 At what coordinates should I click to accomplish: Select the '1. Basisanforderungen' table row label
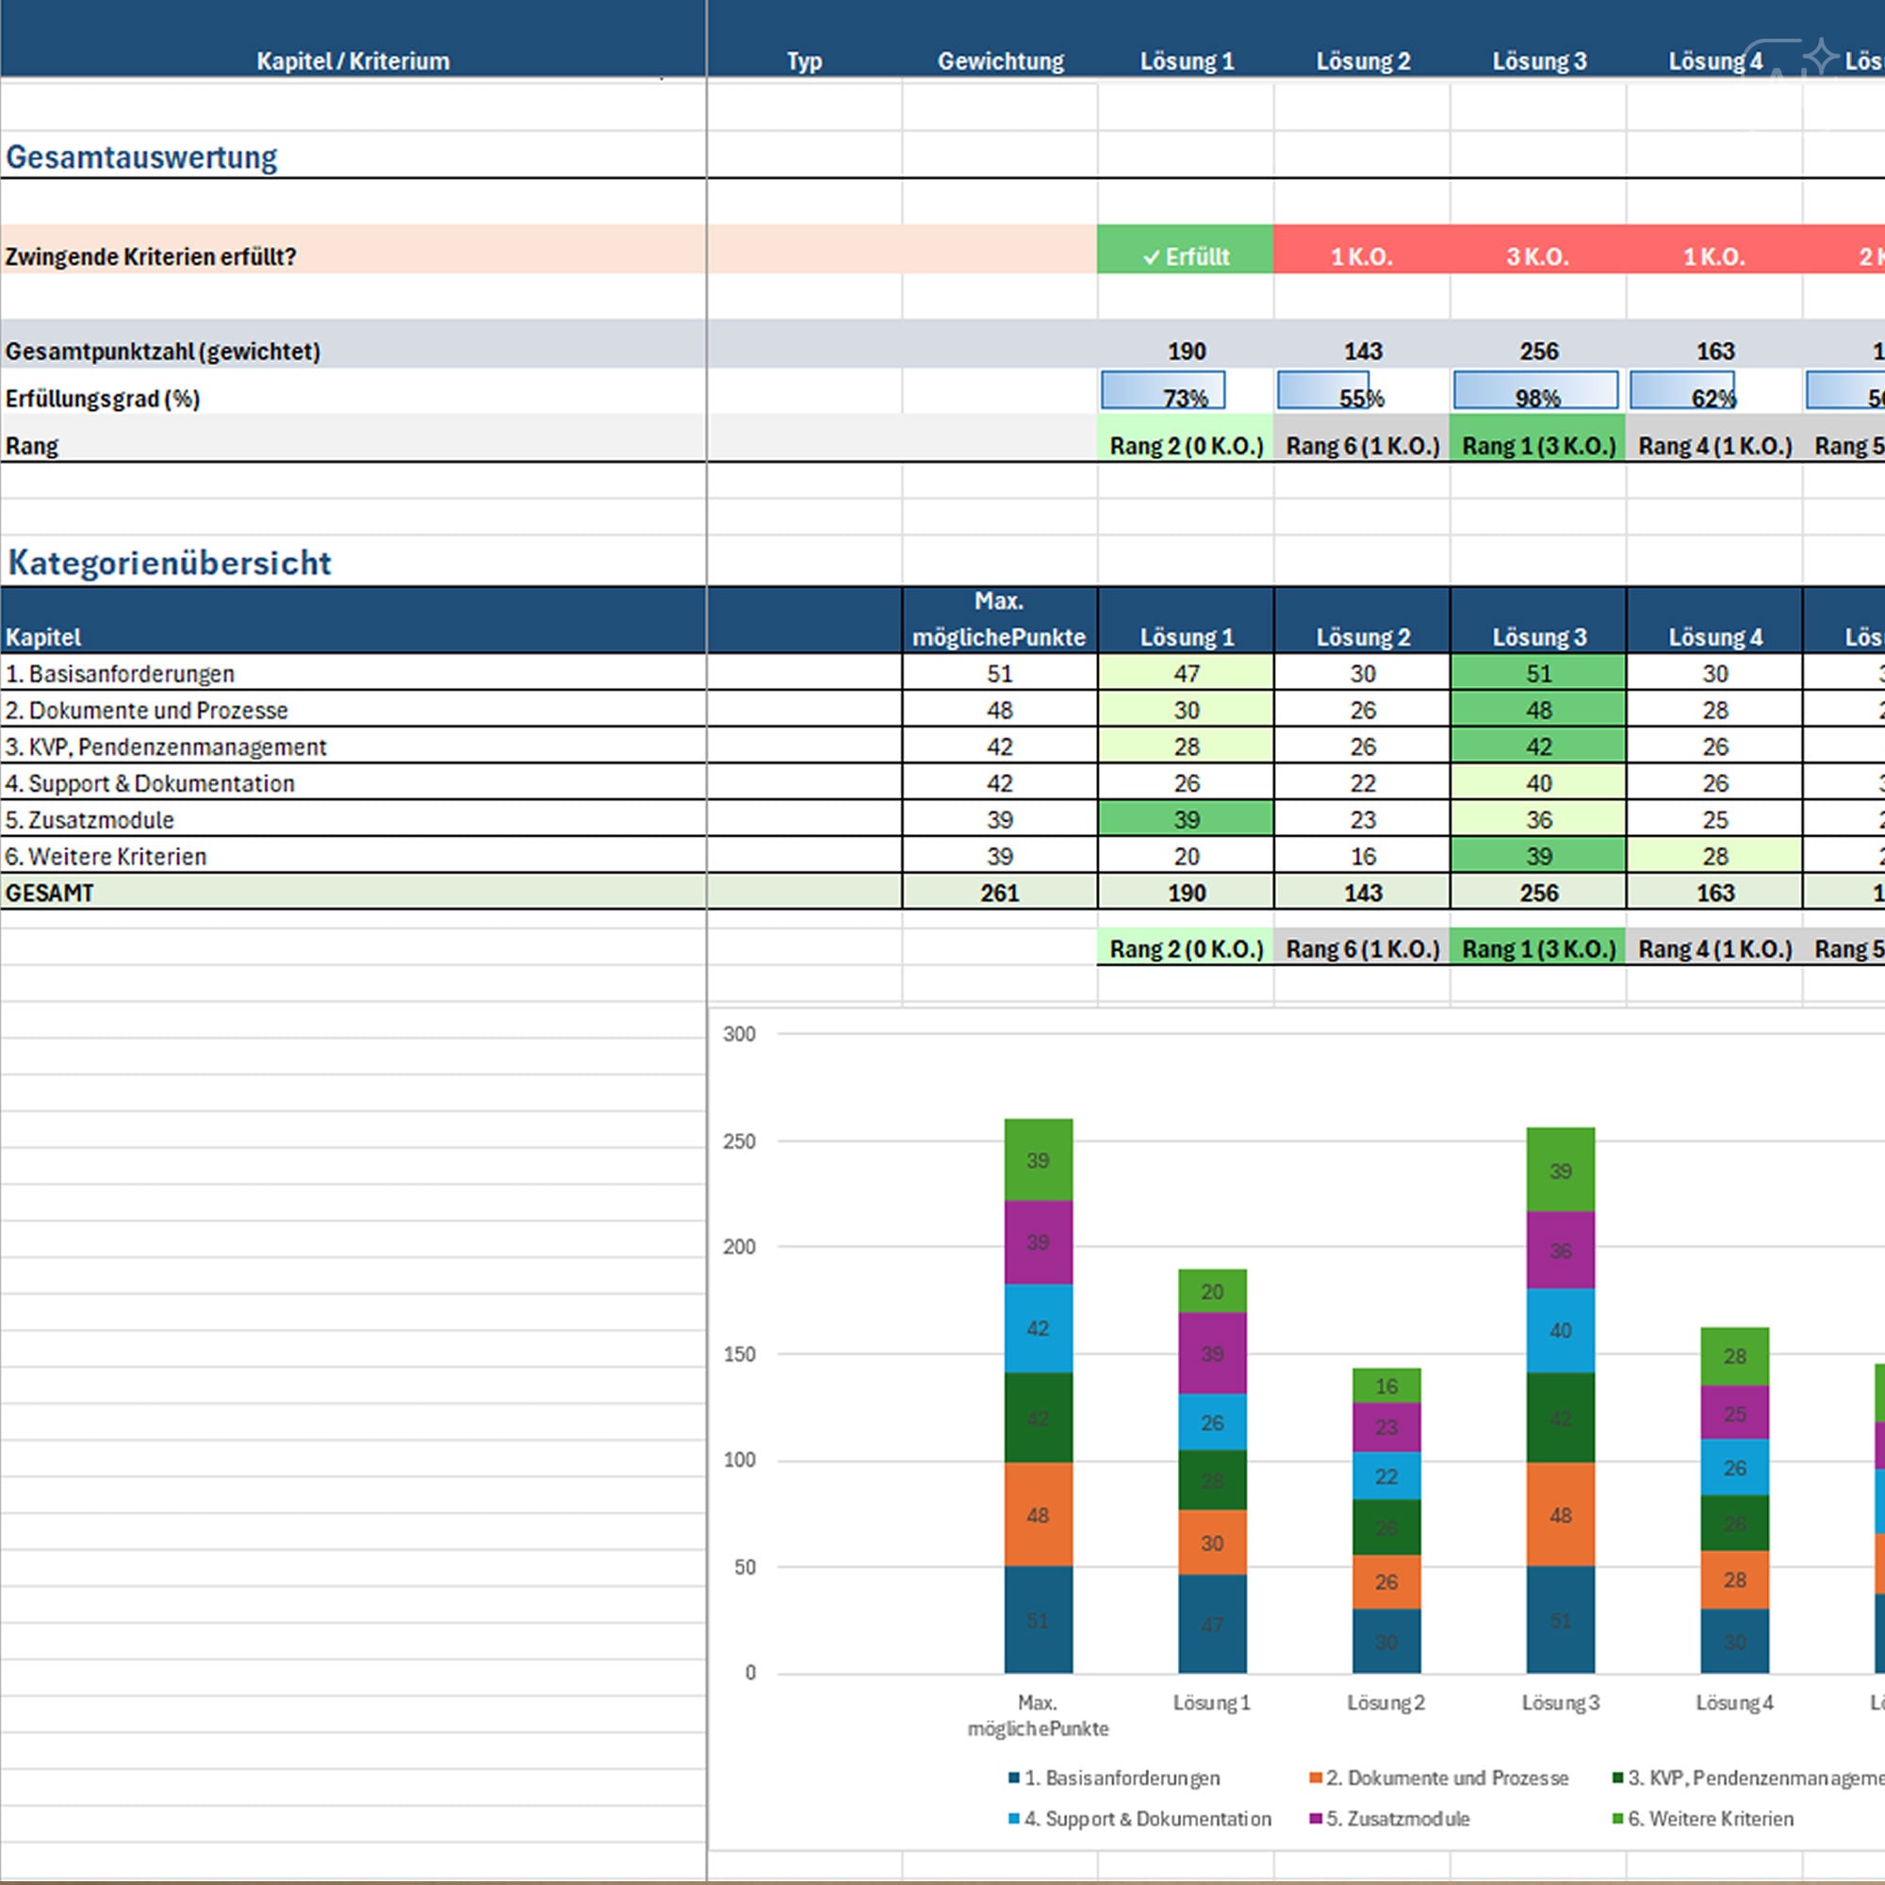click(120, 673)
